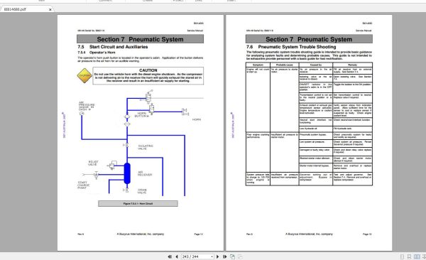The image size is (426, 260).
Task: Switch to continuous page view mode
Action: click(409, 256)
